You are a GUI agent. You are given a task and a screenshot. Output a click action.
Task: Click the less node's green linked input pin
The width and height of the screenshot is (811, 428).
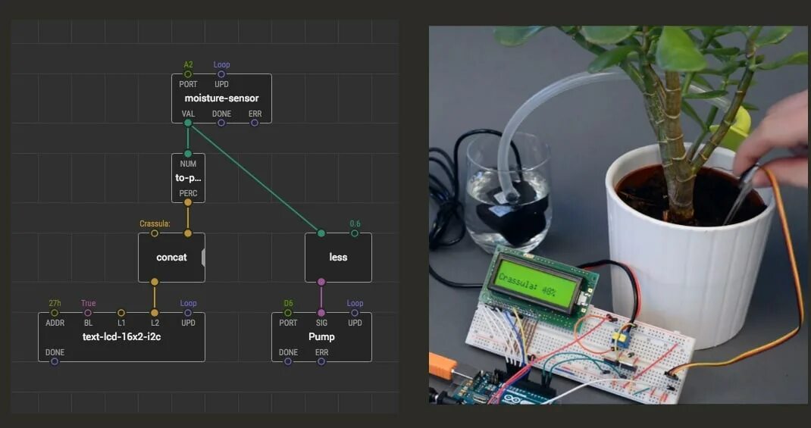(321, 233)
